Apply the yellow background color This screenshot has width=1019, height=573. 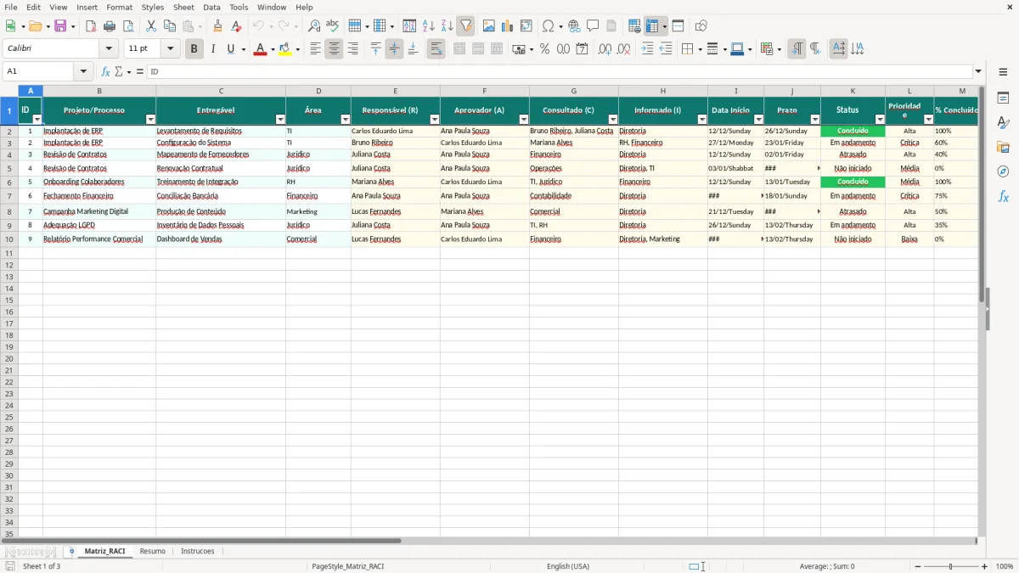point(285,49)
